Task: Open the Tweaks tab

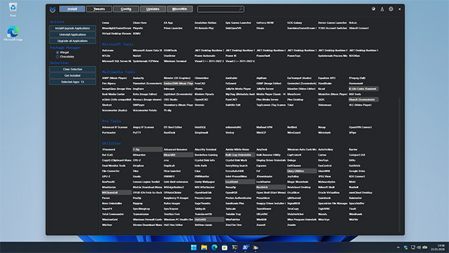Action: tap(99, 9)
